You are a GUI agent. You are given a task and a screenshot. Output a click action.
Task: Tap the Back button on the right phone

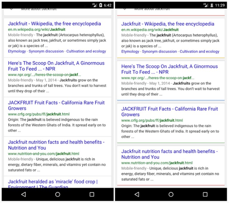click(137, 194)
